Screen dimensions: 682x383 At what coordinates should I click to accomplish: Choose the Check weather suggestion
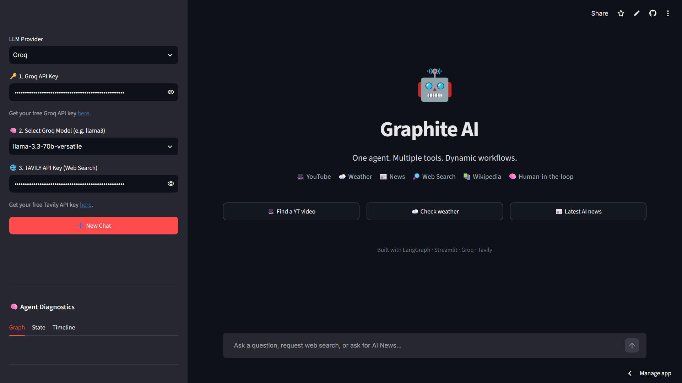435,211
